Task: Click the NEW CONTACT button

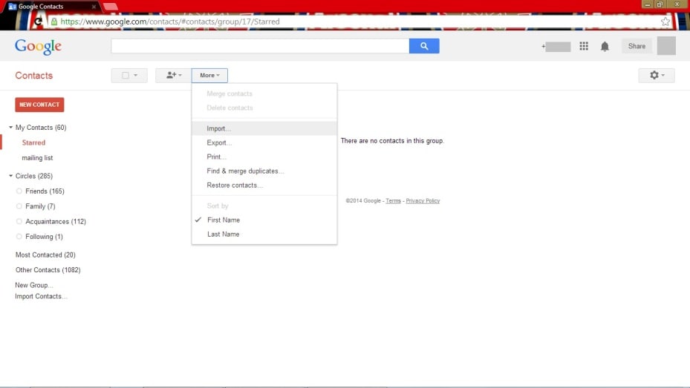Action: tap(39, 105)
